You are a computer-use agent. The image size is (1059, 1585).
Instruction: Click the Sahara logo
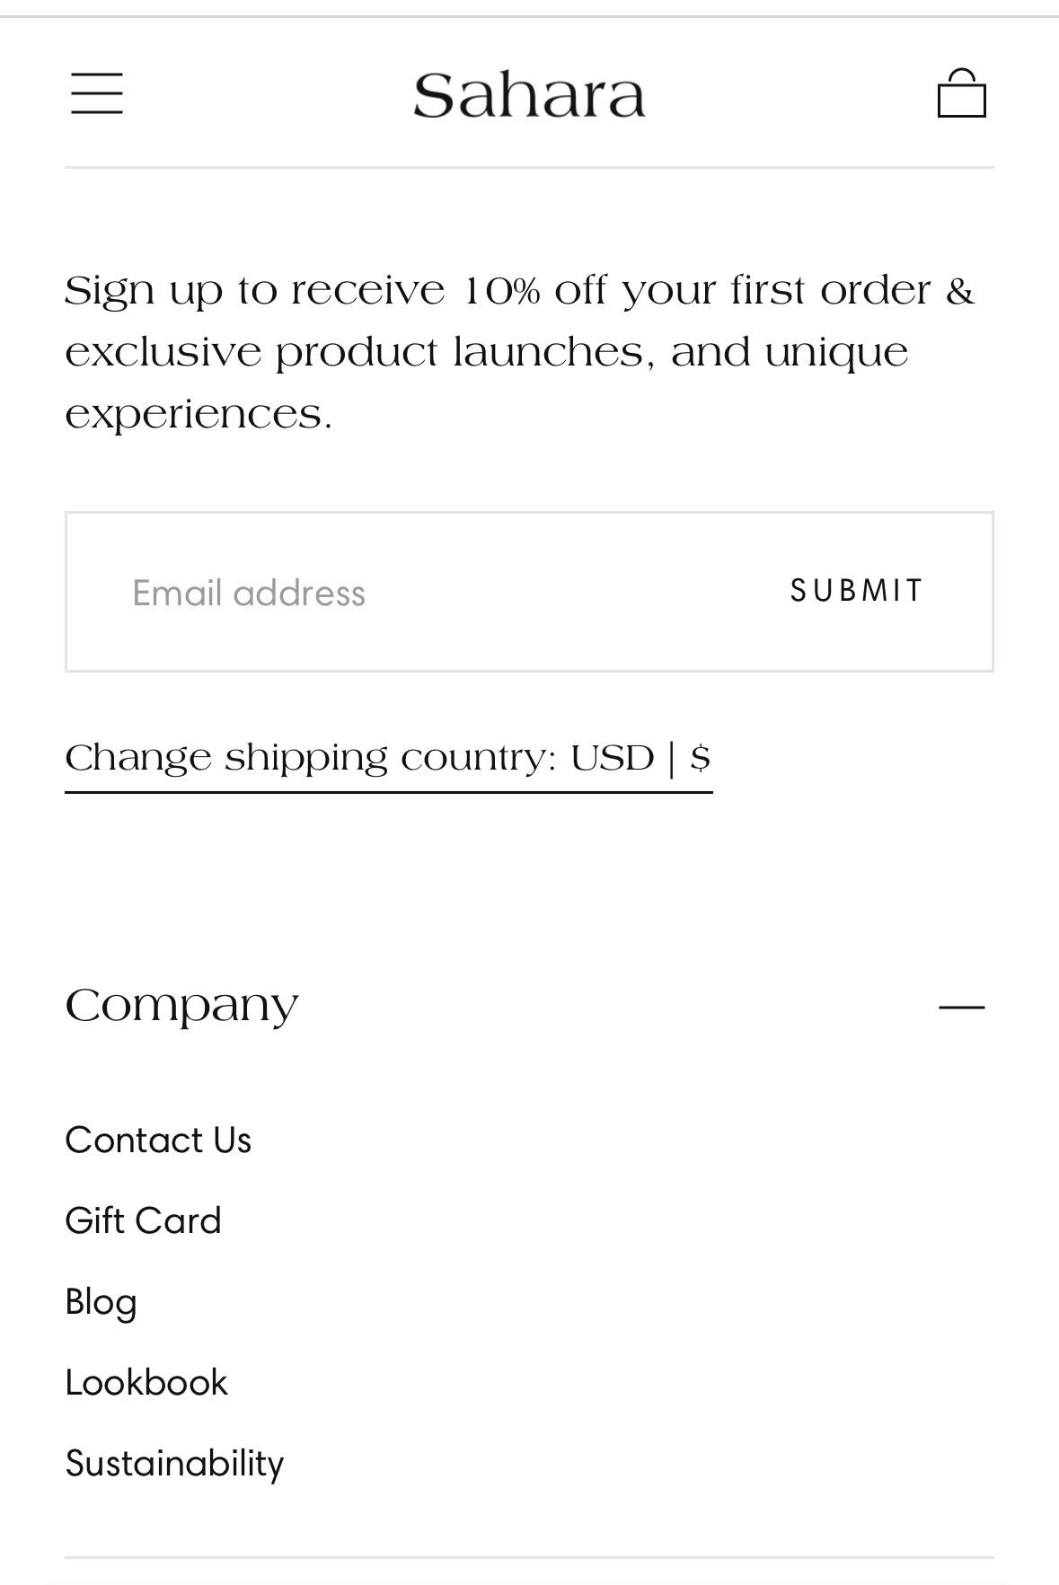529,95
